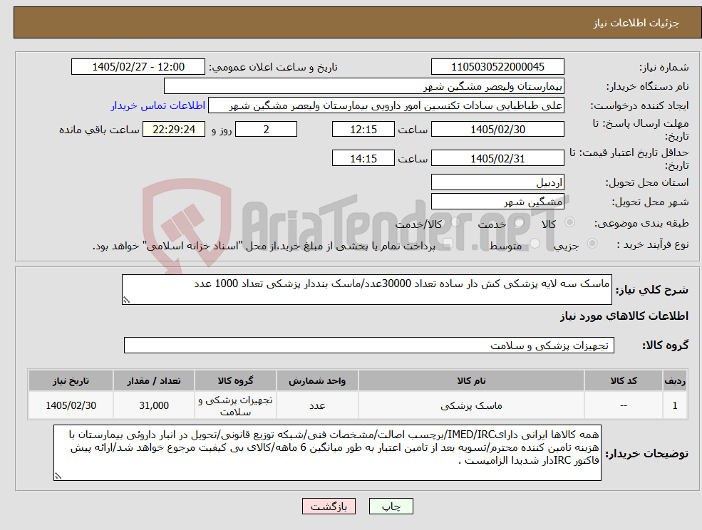Image resolution: width=702 pixels, height=530 pixels.
Task: Click the item name cell ماسک پزشکی
Action: (x=471, y=405)
